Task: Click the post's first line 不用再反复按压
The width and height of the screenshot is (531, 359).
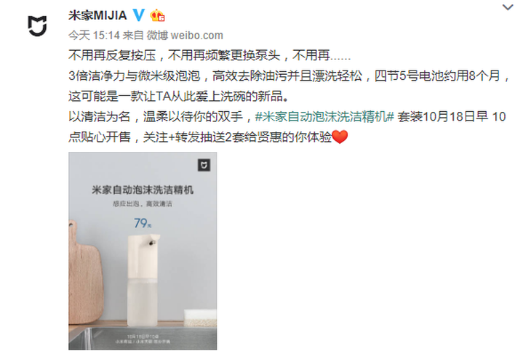Action: click(112, 55)
